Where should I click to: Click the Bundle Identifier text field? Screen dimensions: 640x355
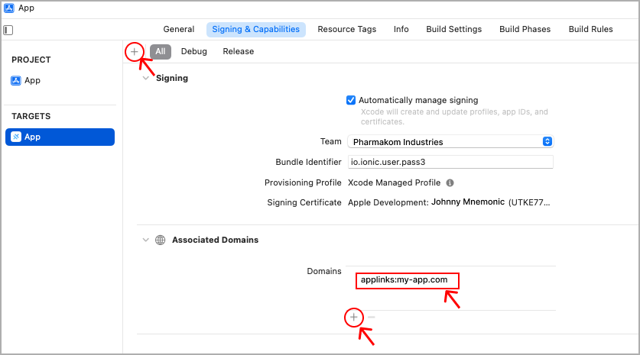(450, 162)
